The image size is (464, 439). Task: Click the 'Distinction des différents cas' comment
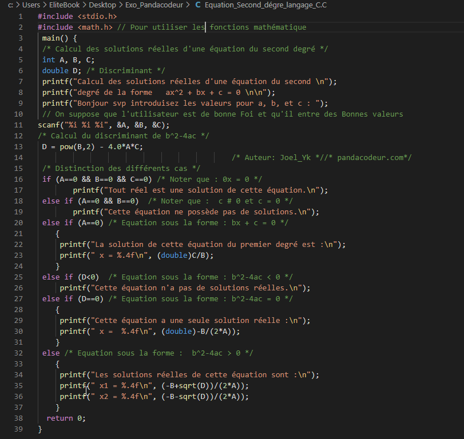pos(121,169)
